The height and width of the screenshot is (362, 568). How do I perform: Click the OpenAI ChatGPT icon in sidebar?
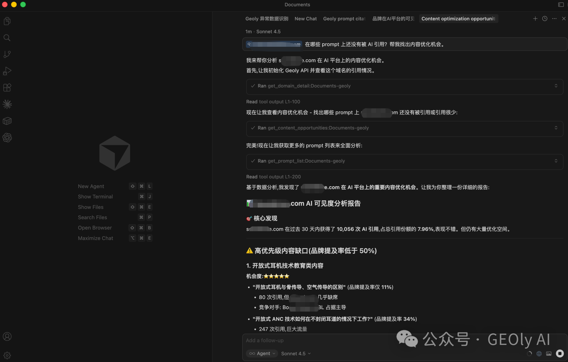[x=7, y=137]
